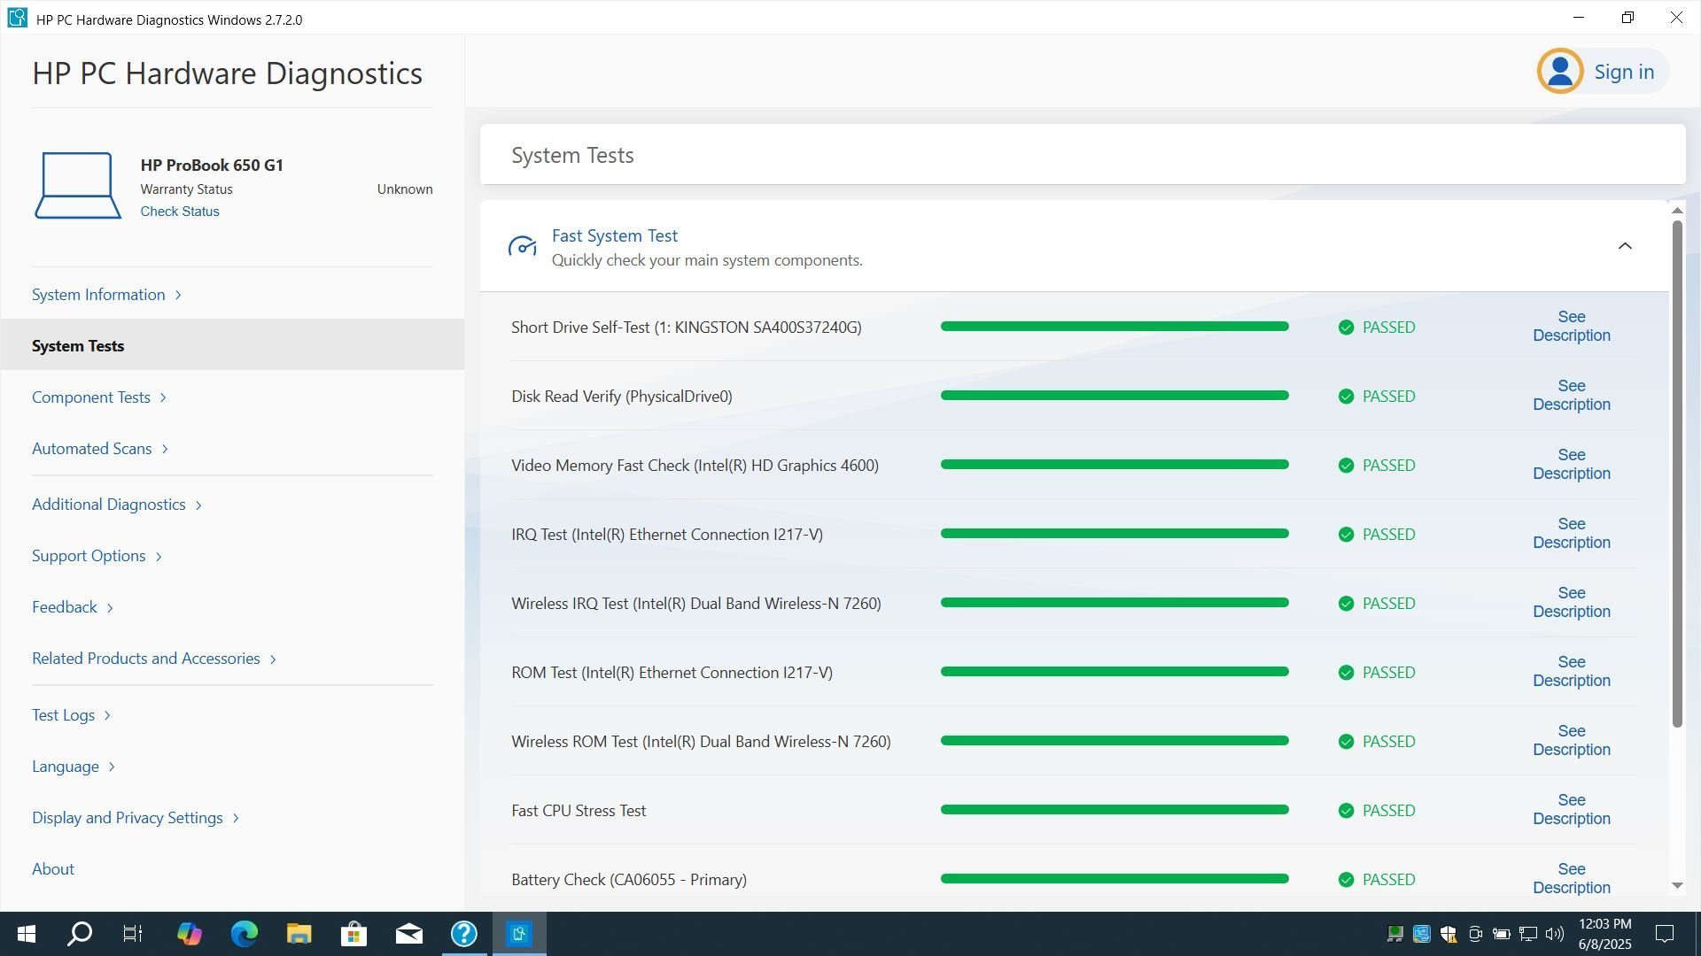The width and height of the screenshot is (1701, 956).
Task: Click the scrollbar down arrow
Action: [x=1677, y=885]
